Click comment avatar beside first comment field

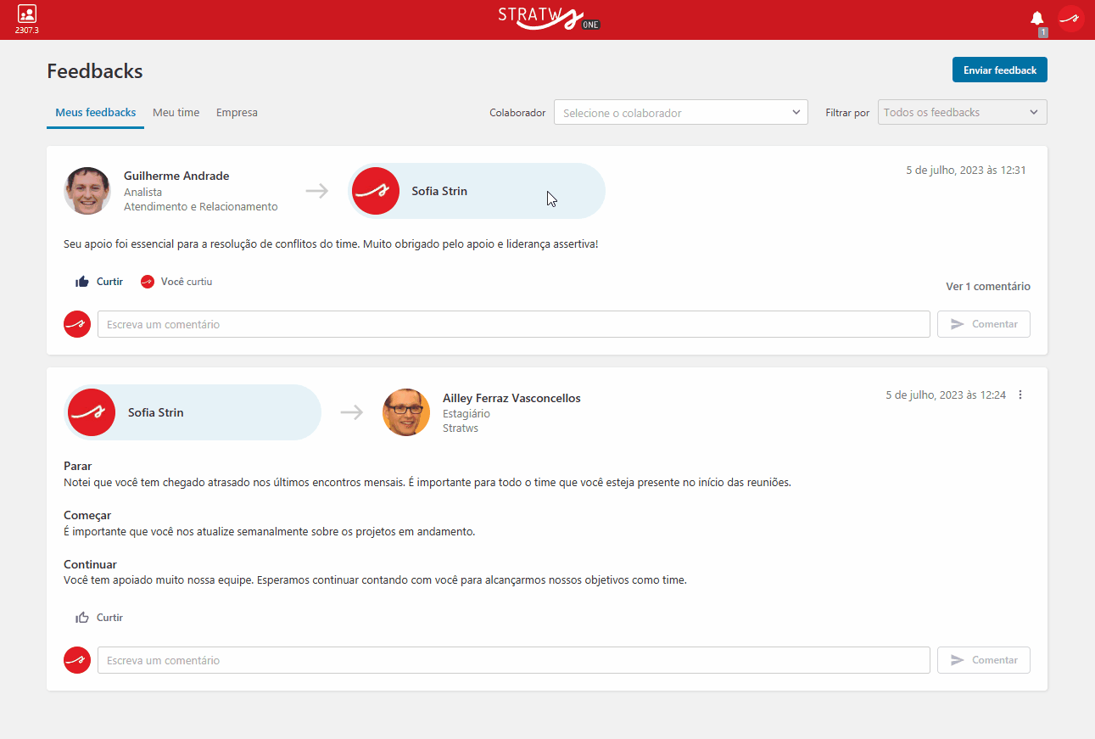77,324
